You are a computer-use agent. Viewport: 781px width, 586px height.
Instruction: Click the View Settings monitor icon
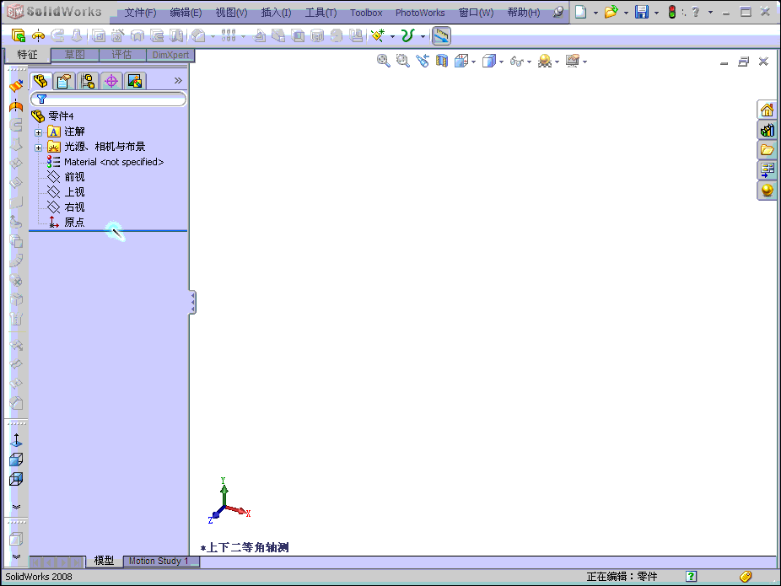click(573, 62)
